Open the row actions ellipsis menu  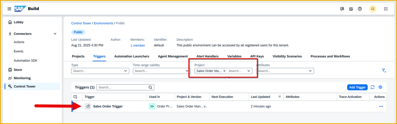click(381, 106)
